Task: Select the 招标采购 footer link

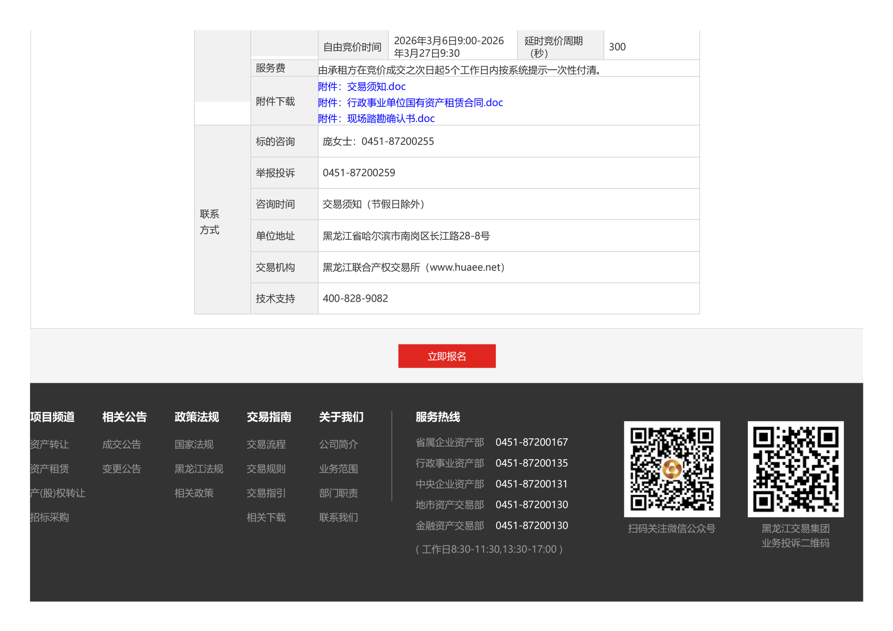Action: (49, 517)
